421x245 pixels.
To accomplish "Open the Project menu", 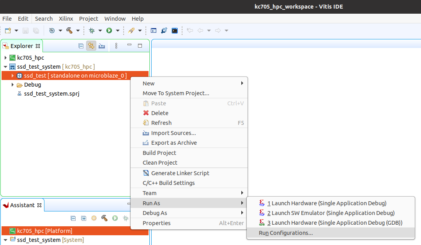I will tap(88, 19).
